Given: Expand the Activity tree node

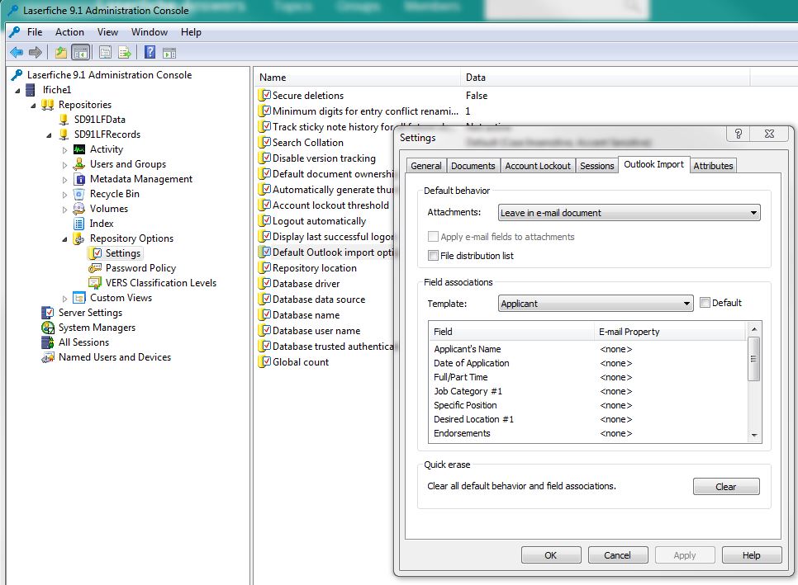Looking at the screenshot, I should point(64,150).
